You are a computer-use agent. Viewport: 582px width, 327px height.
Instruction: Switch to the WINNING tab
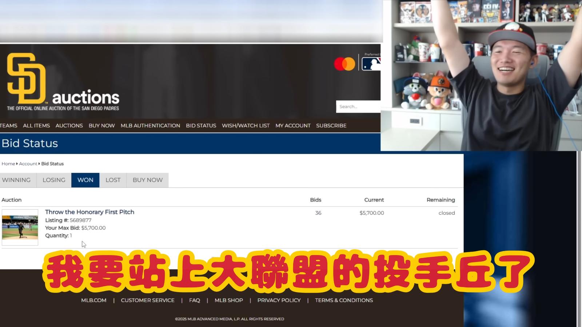(17, 180)
